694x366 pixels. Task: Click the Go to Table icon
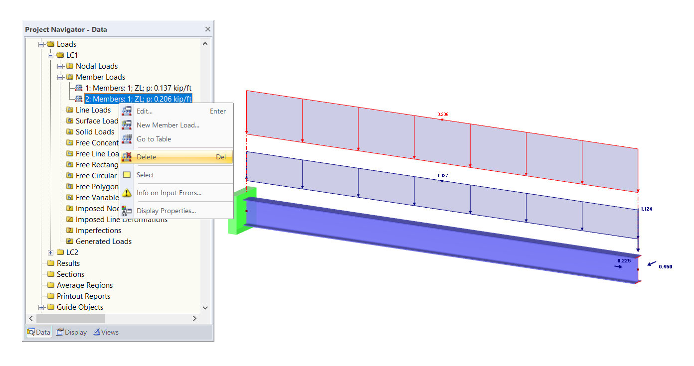127,139
